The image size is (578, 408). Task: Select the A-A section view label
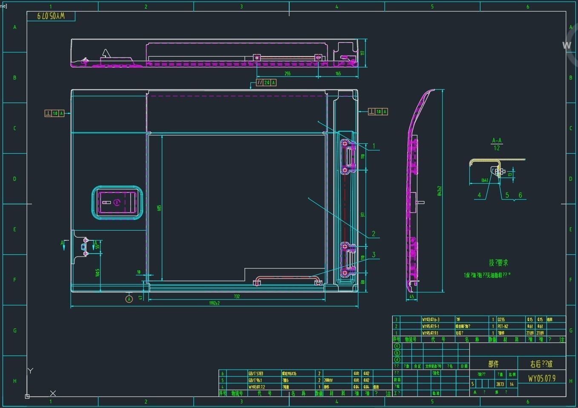pos(497,140)
